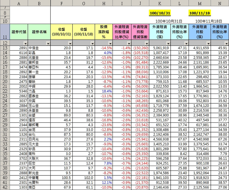
Task: Open the 證券名稱 column filter dropdown
Action: coord(48,43)
